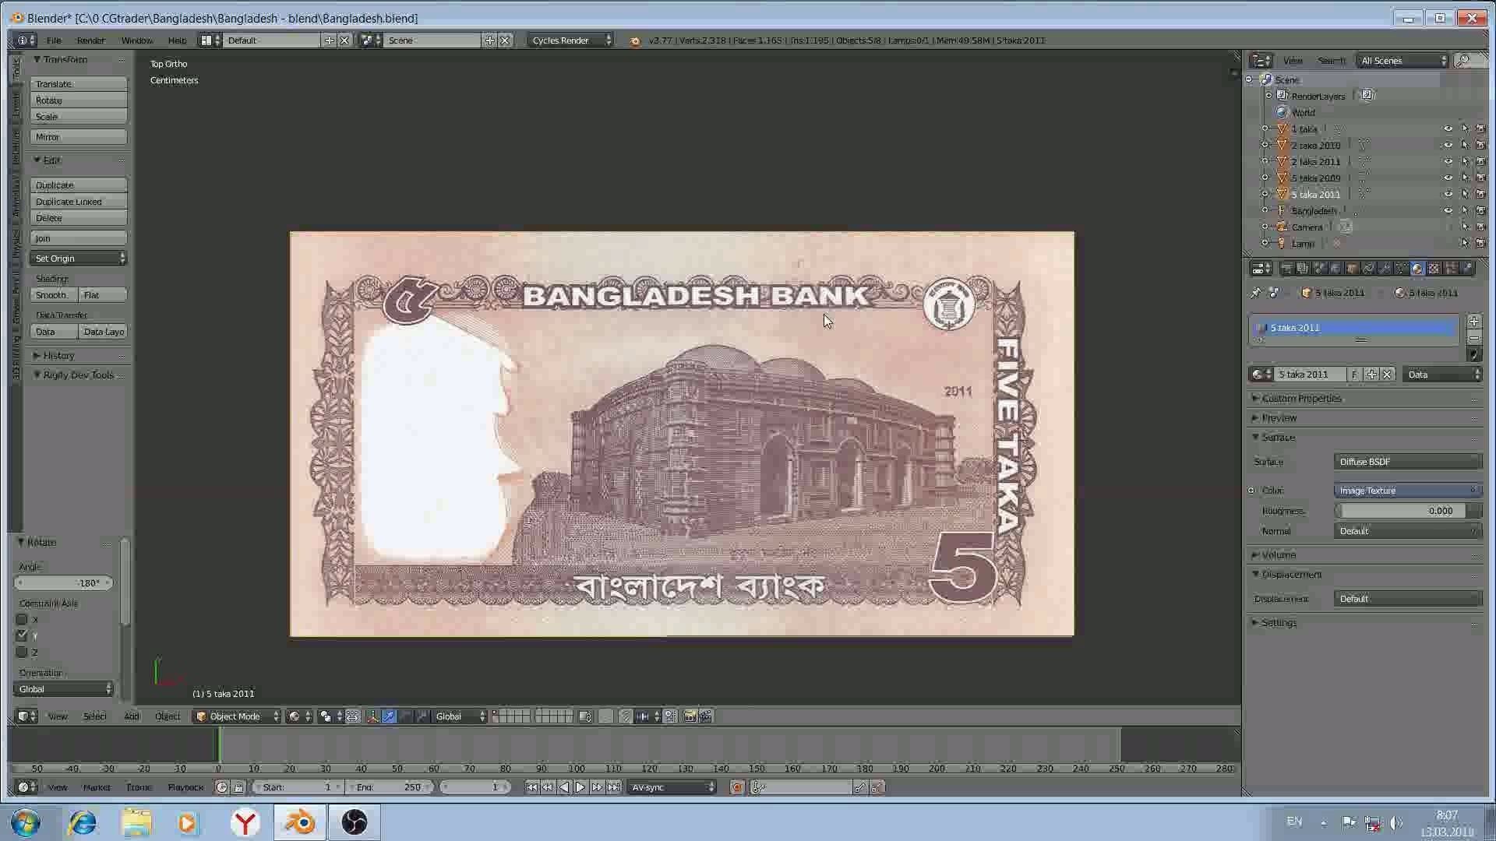Click play reverse button
Image resolution: width=1496 pixels, height=841 pixels.
(x=564, y=787)
